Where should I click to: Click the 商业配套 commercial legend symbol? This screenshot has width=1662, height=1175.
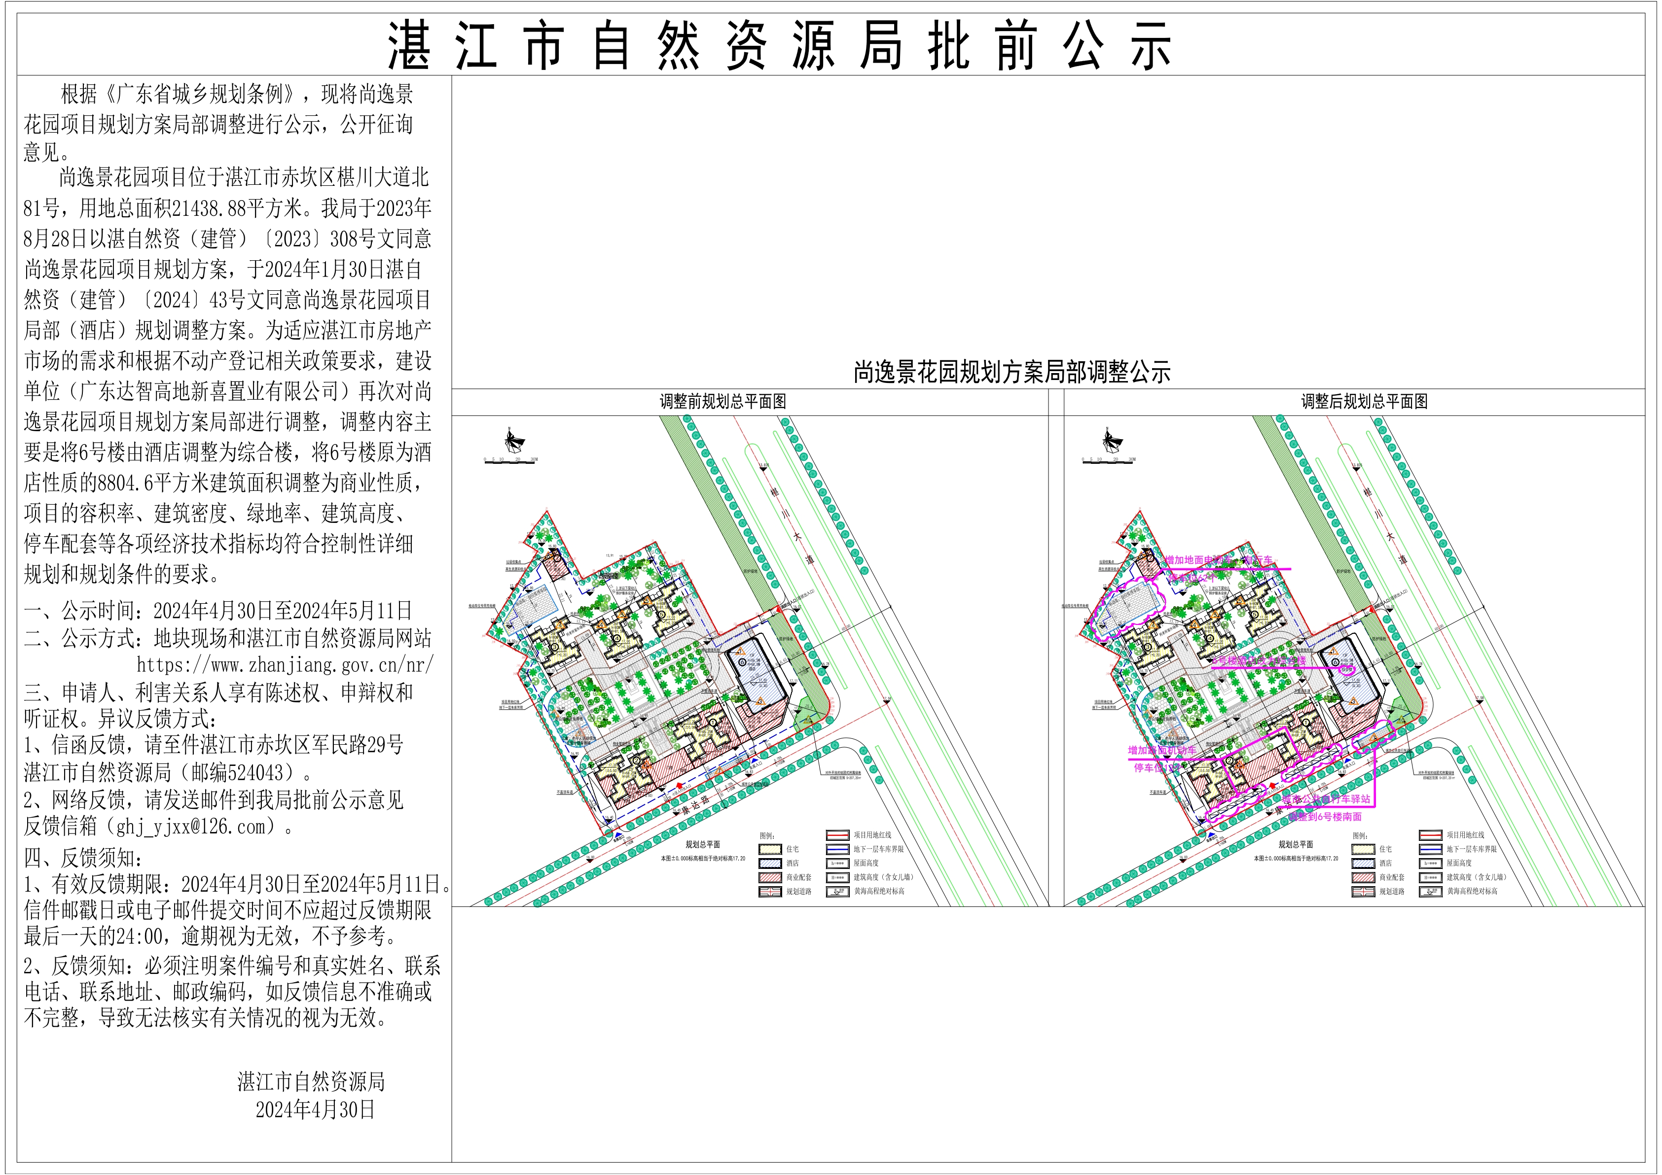click(770, 878)
